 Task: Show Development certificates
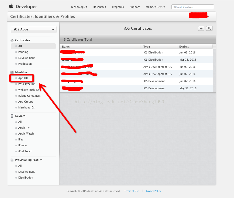[x=26, y=58]
